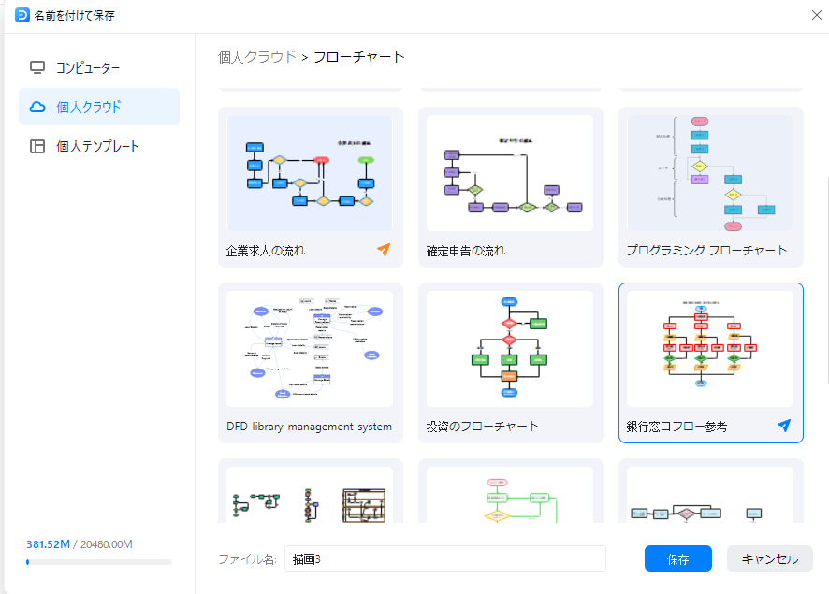The image size is (829, 594).
Task: Open the DFD-library-management-system file thumbnail
Action: pos(310,349)
